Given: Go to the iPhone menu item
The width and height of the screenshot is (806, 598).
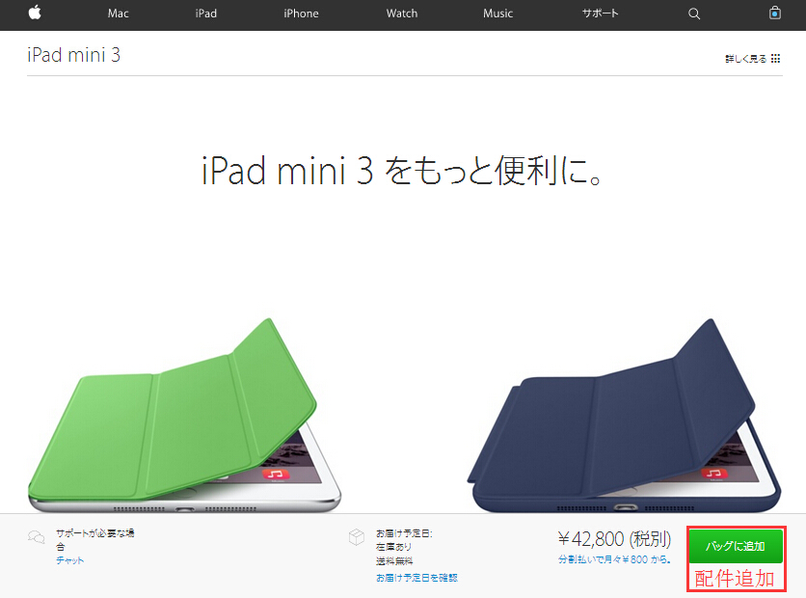Looking at the screenshot, I should coord(301,14).
